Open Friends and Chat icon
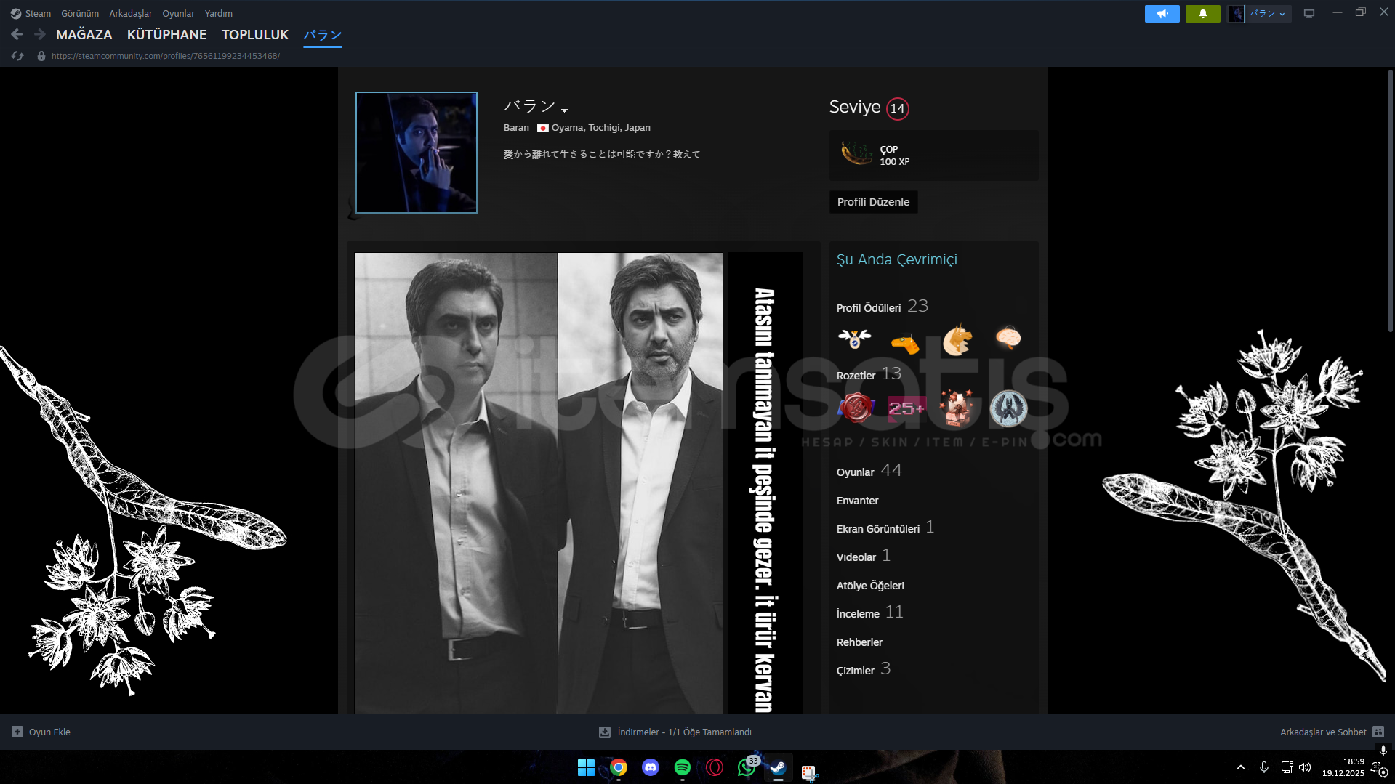 click(1378, 732)
